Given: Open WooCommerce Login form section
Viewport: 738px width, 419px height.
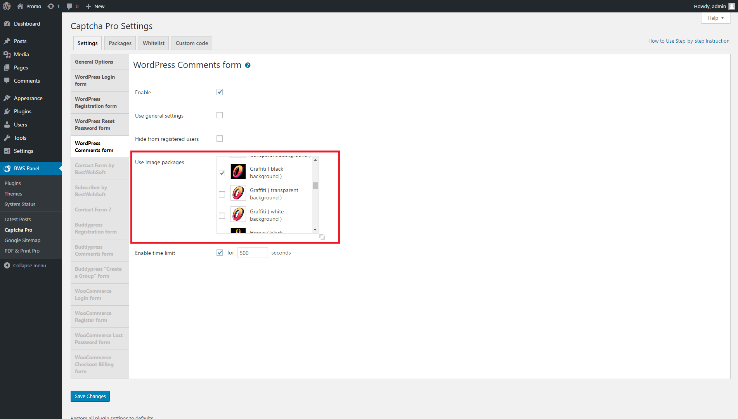Looking at the screenshot, I should tap(100, 294).
